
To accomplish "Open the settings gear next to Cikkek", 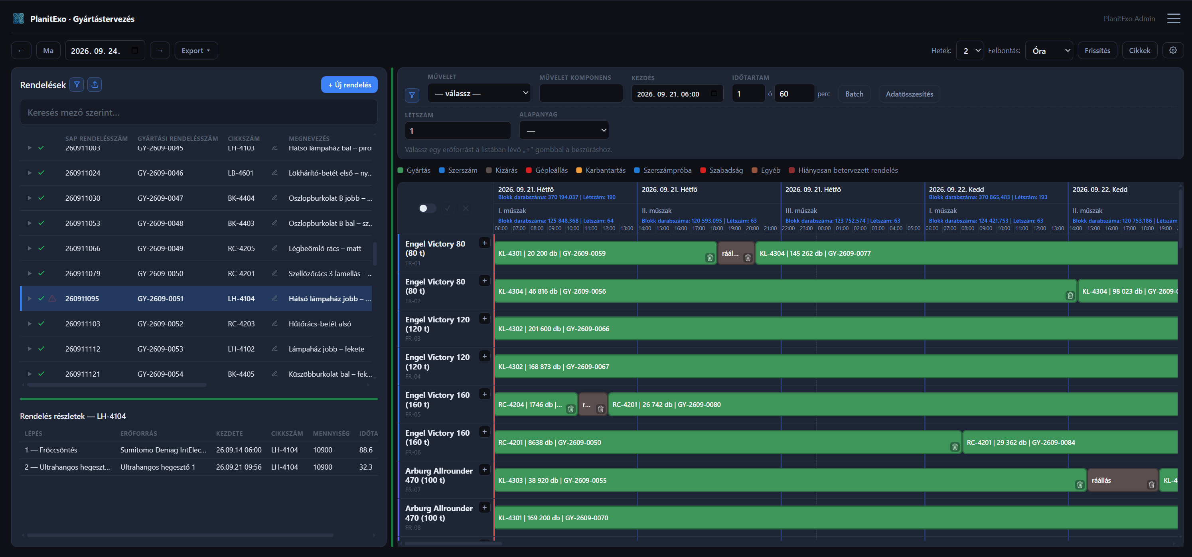I will click(x=1173, y=50).
